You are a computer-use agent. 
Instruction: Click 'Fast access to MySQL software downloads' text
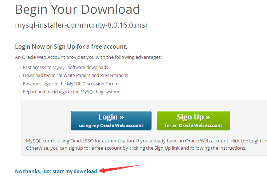(x=66, y=68)
